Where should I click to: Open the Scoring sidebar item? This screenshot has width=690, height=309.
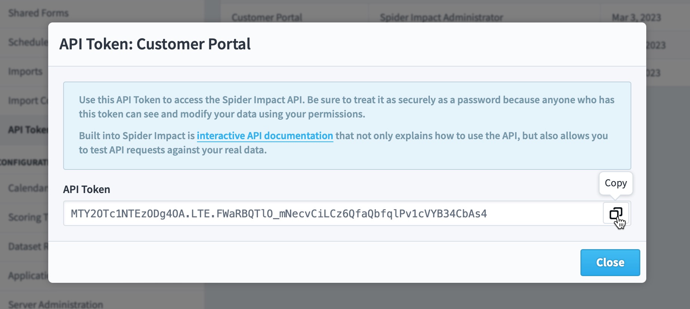pyautogui.click(x=28, y=217)
